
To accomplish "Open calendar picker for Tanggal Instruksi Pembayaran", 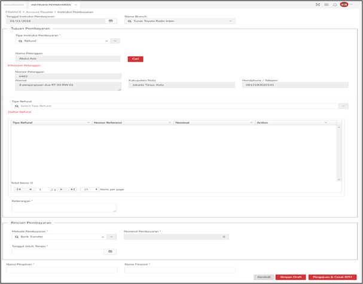I will click(x=111, y=21).
